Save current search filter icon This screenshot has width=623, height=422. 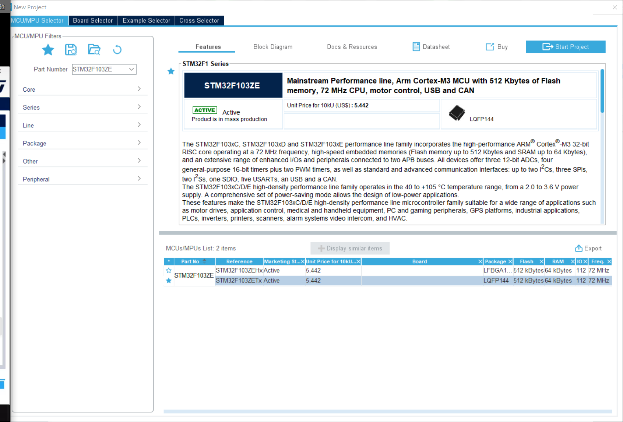coord(71,50)
